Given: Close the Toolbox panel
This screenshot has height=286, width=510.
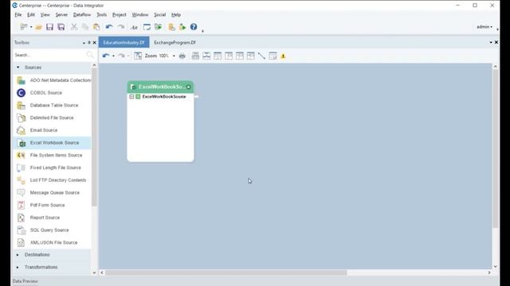Looking at the screenshot, I should point(95,42).
